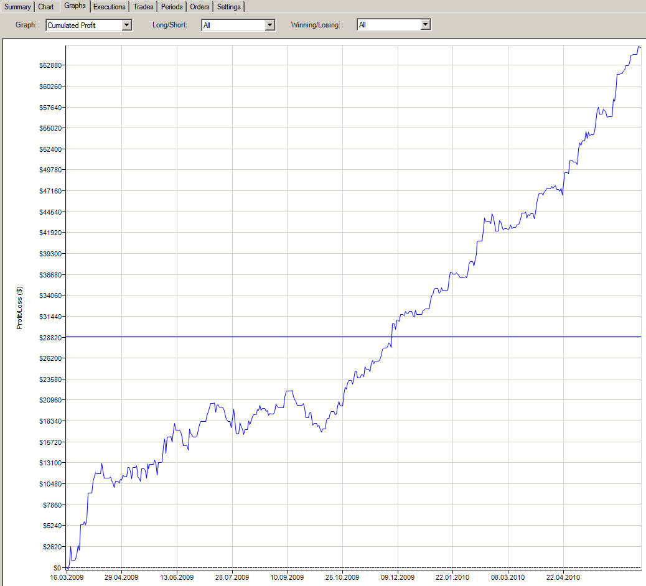Click the Profit/Loss ($) axis title

click(x=19, y=308)
